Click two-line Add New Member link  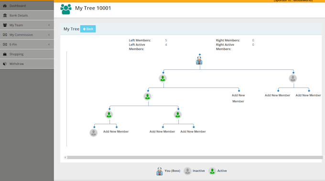[x=238, y=98]
